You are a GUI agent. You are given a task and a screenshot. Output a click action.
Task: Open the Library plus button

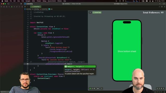tap(160, 4)
